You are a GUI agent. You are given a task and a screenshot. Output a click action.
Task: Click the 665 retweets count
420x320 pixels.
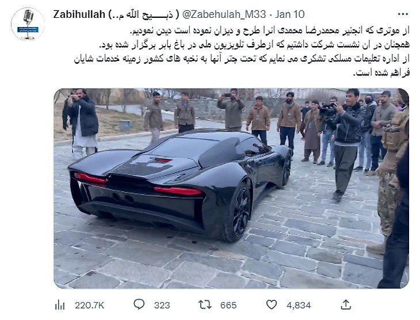pos(228,305)
